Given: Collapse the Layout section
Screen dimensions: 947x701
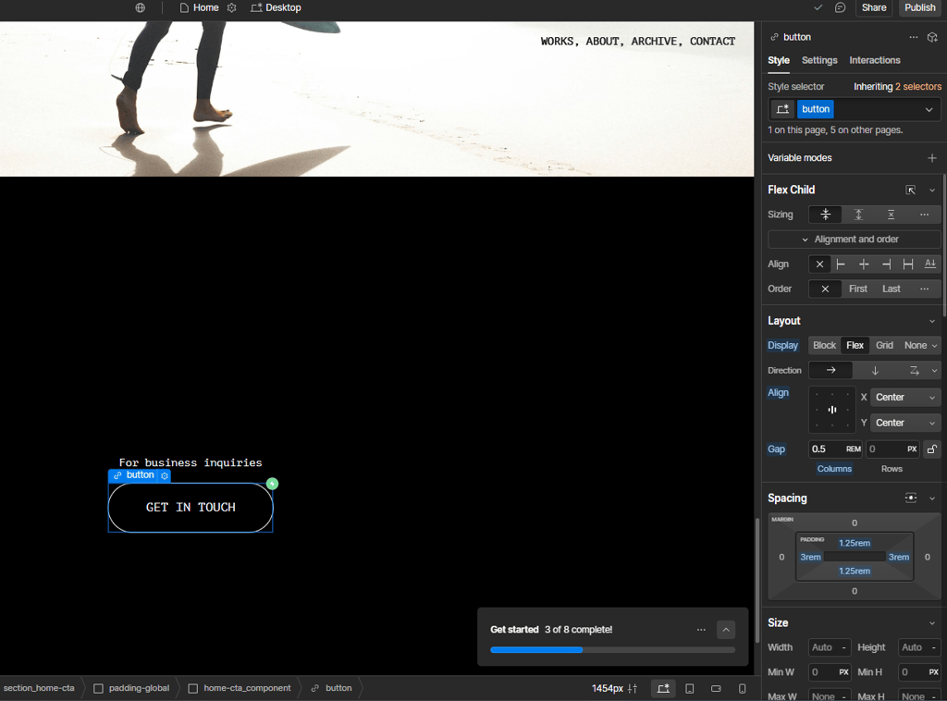Looking at the screenshot, I should click(932, 321).
